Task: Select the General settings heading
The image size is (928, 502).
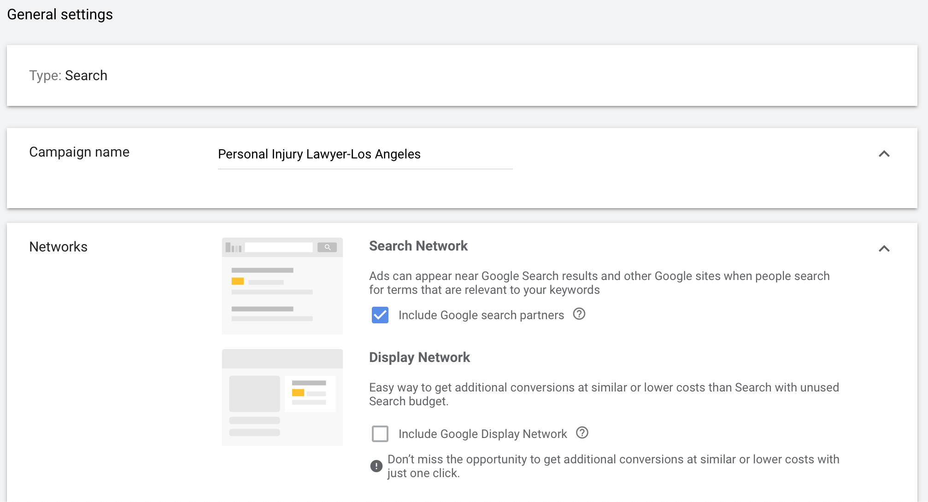Action: click(x=59, y=14)
